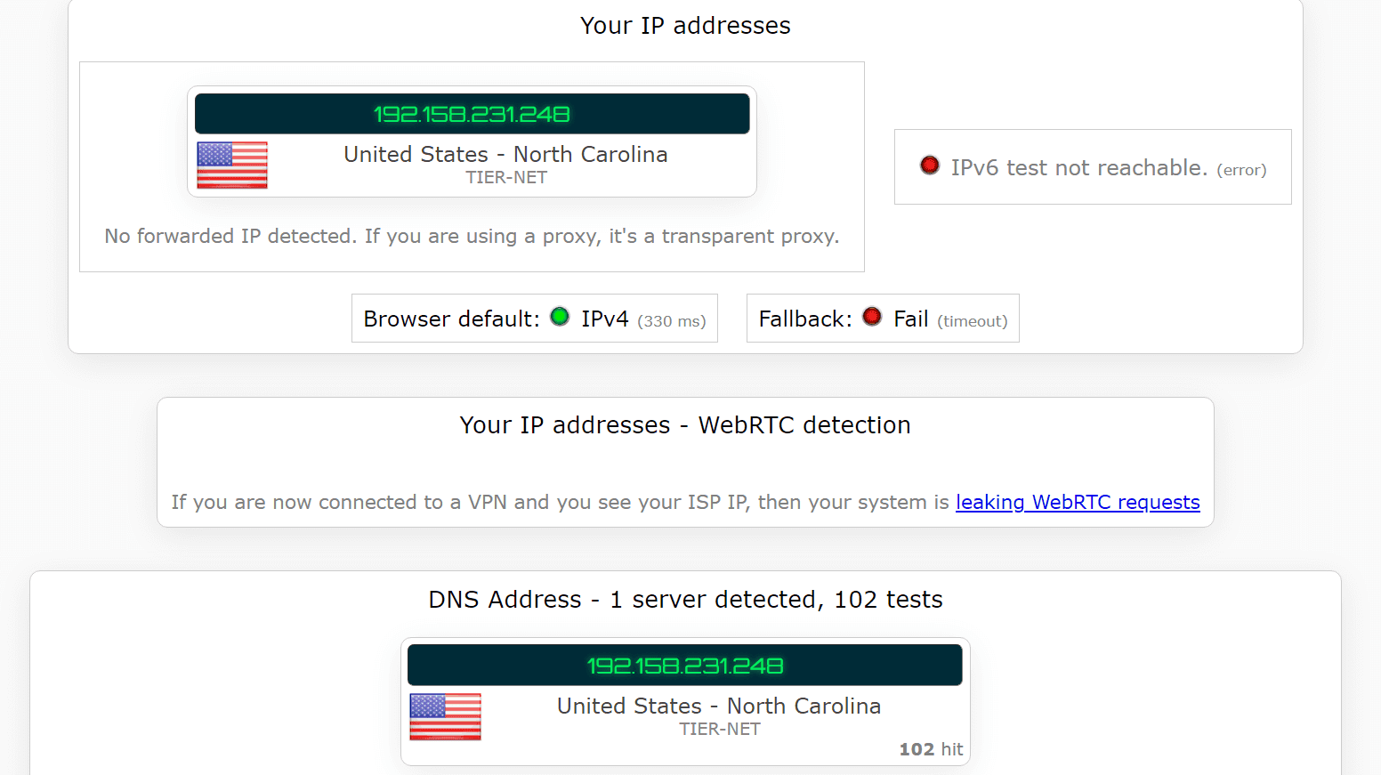Click the TIER-NET label in the IP card
Image resolution: width=1381 pixels, height=775 pixels.
[506, 178]
